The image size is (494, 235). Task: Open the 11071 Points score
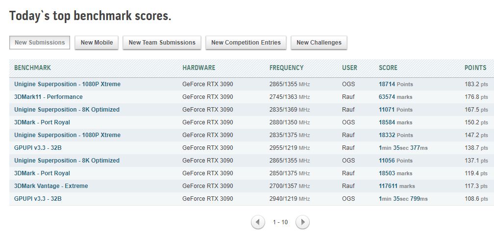pos(395,110)
